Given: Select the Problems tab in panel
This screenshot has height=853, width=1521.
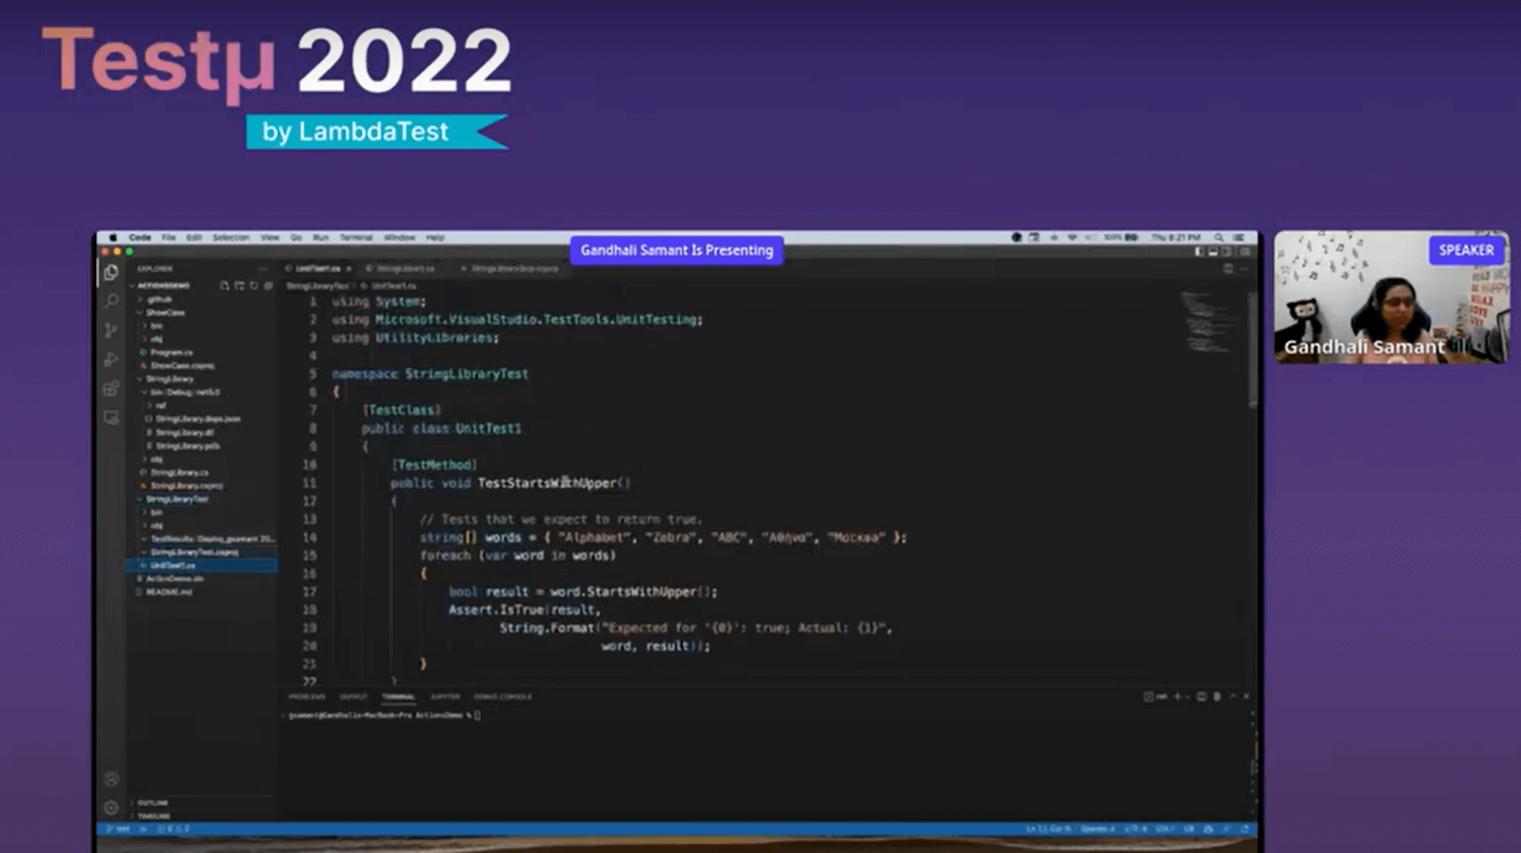Looking at the screenshot, I should (x=306, y=696).
